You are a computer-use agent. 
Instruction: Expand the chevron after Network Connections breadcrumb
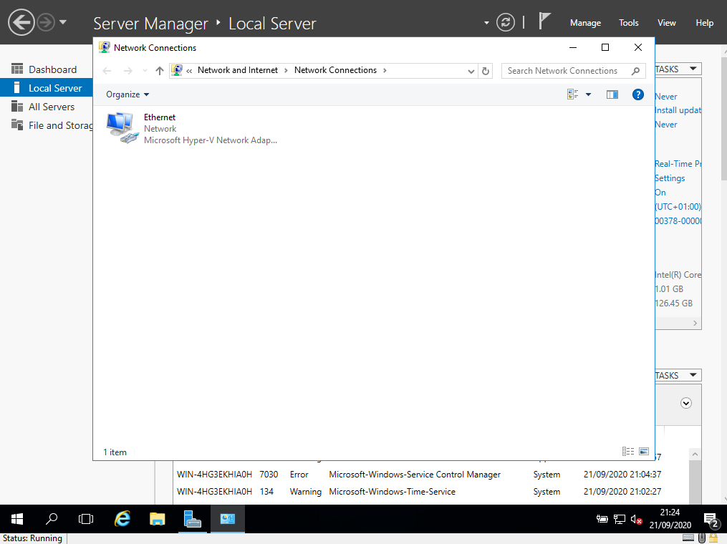385,70
